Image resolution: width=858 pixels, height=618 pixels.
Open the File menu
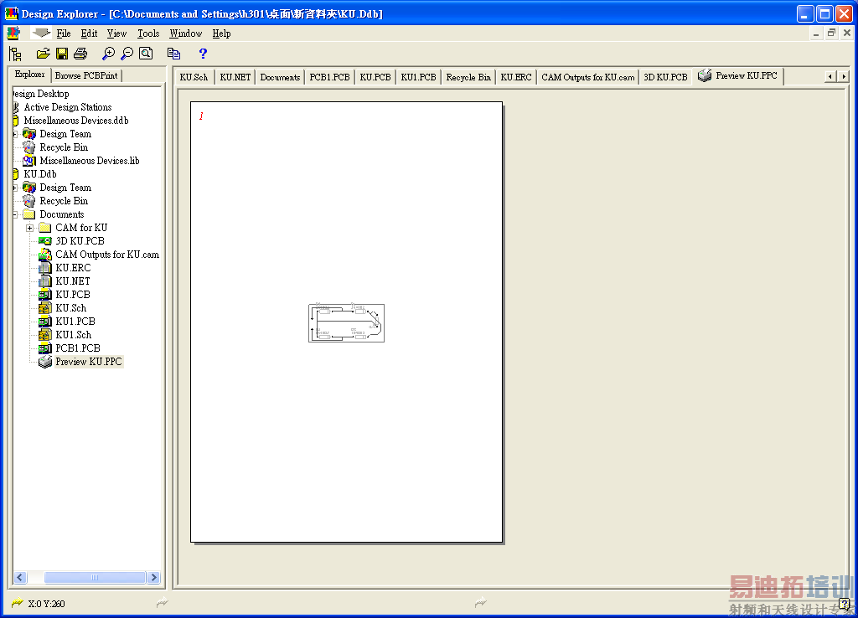pyautogui.click(x=64, y=33)
